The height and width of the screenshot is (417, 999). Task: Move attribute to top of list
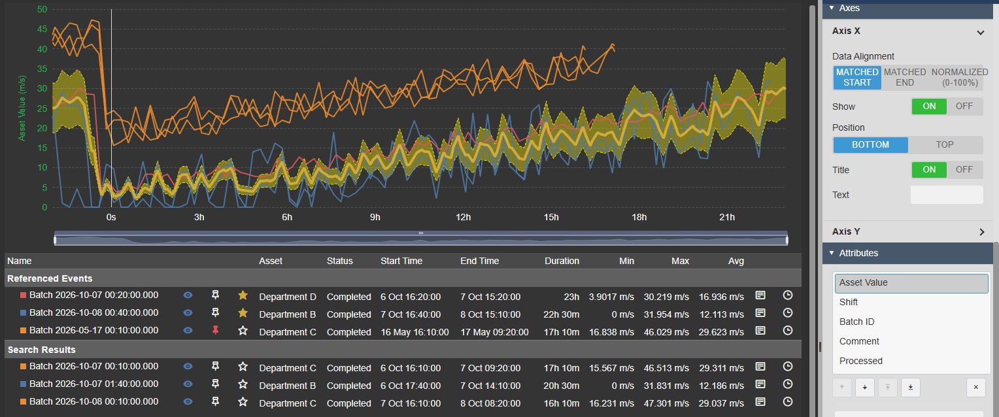pos(887,388)
